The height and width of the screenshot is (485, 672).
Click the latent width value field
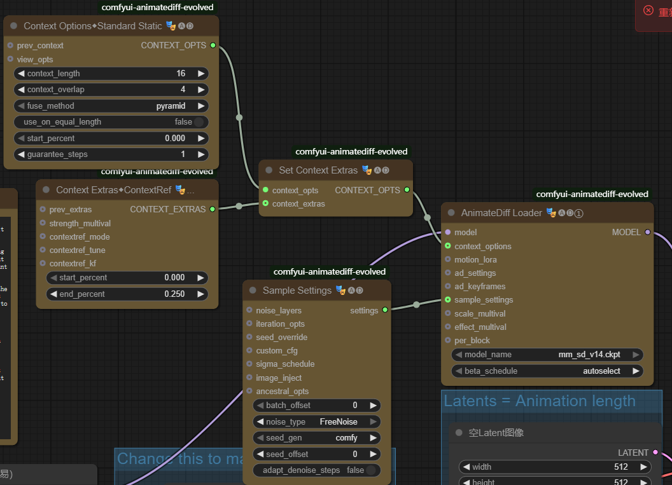click(554, 467)
